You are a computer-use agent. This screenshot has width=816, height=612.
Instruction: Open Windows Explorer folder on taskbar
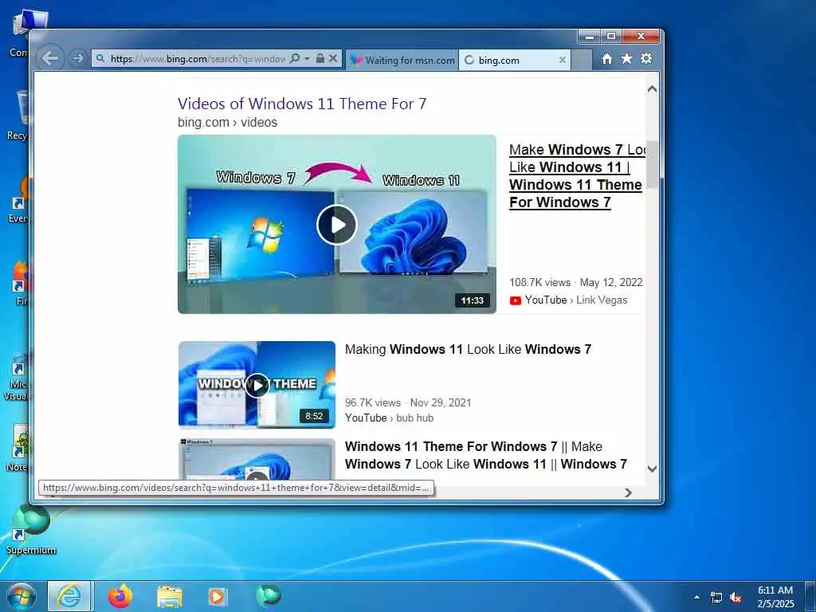170,597
